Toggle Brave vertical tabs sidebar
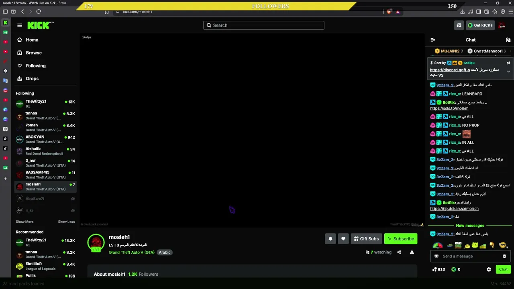Viewport: 514px width, 289px height. 5,12
